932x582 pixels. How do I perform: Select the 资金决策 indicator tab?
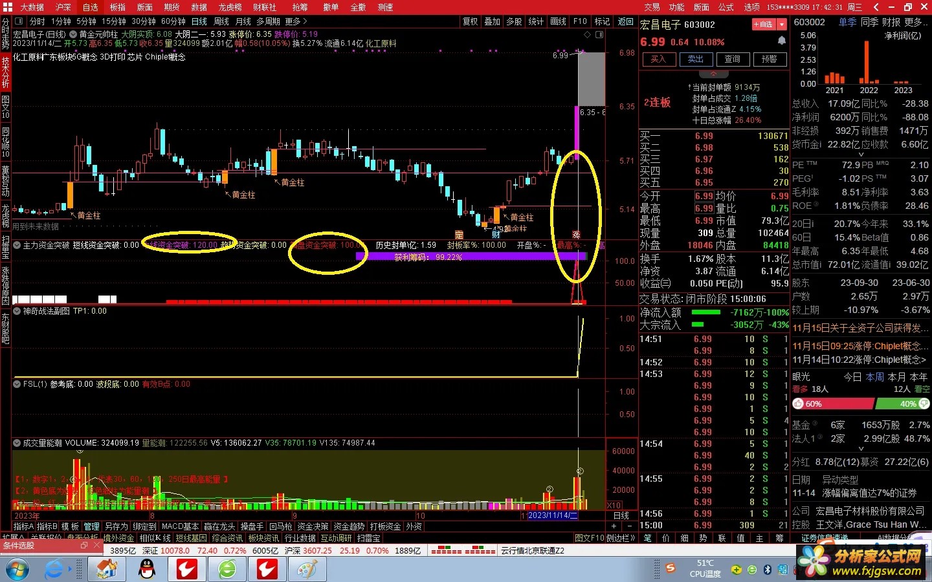point(313,527)
